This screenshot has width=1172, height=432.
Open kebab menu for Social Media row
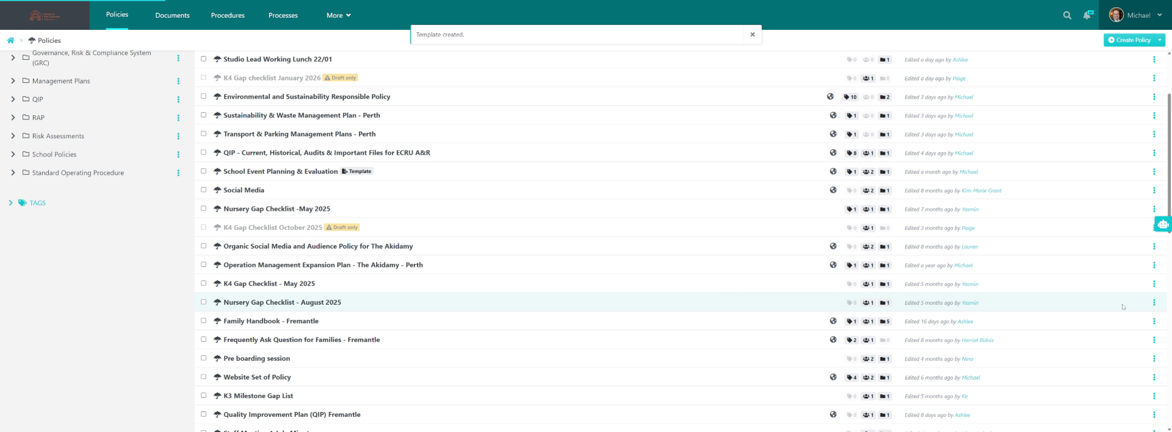click(x=1154, y=190)
